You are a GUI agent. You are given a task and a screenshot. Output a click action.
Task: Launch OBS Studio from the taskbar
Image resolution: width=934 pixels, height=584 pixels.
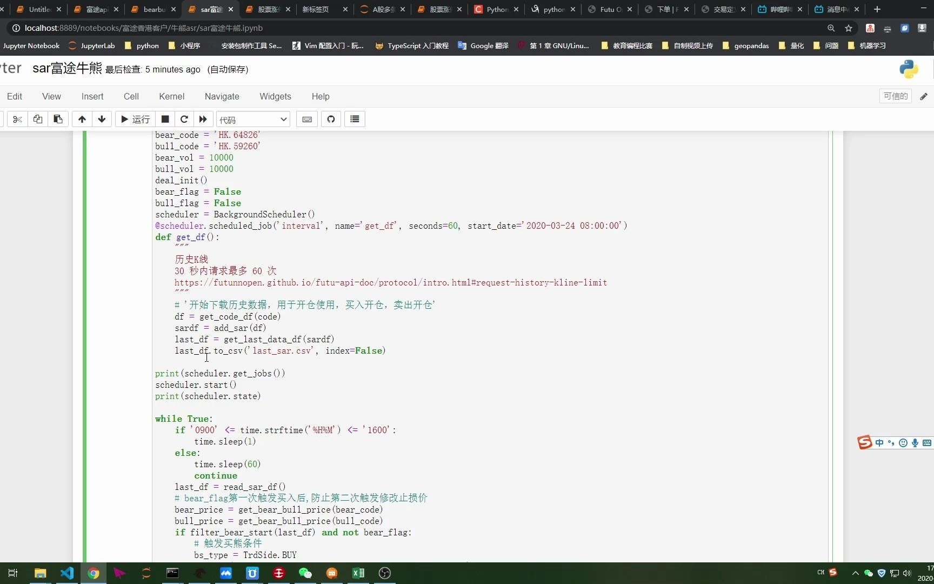coord(384,573)
